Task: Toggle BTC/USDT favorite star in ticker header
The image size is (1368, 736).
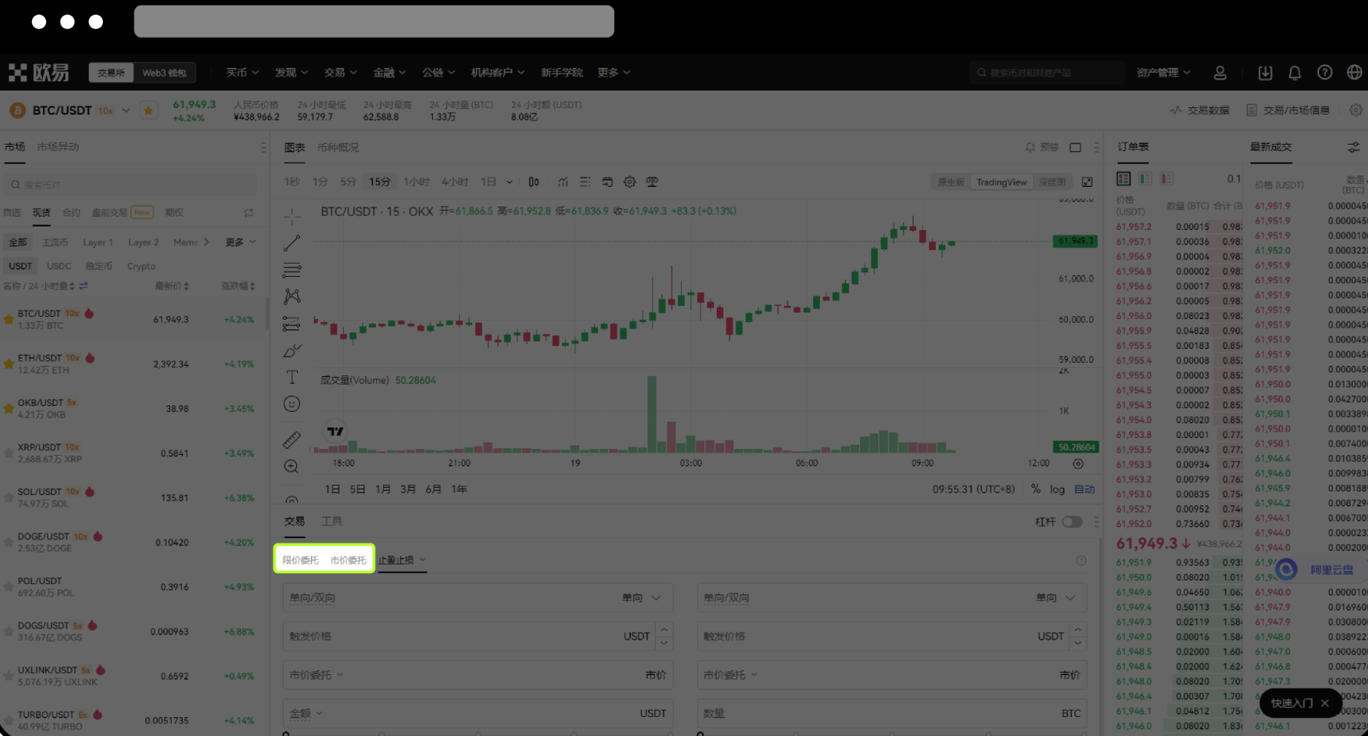Action: [x=148, y=110]
